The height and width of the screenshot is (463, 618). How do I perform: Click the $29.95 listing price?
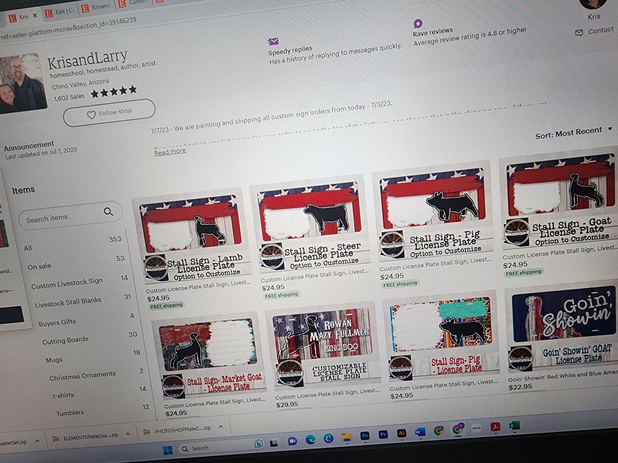(287, 404)
